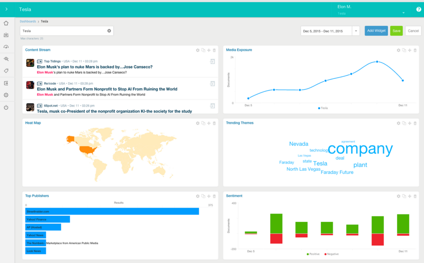Image resolution: width=424 pixels, height=263 pixels.
Task: Toggle the Positive legend in Sentiment
Action: coord(313,254)
